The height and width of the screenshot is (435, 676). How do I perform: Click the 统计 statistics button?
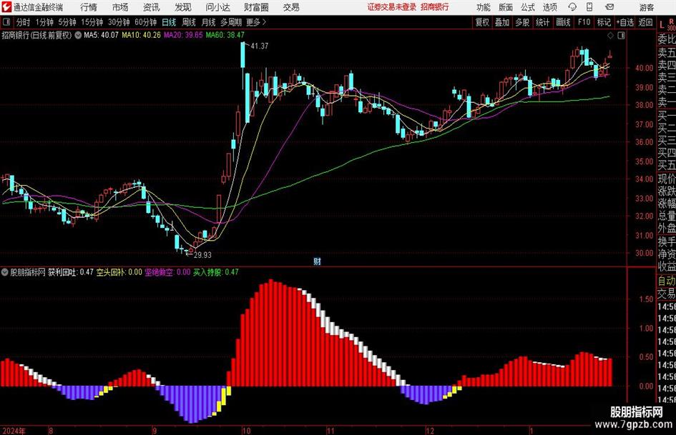pyautogui.click(x=543, y=22)
